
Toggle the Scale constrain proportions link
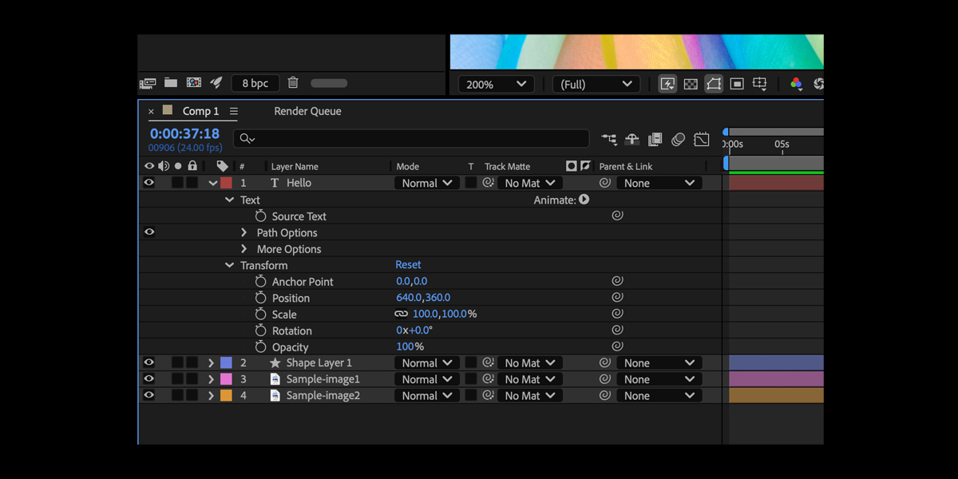(x=401, y=315)
